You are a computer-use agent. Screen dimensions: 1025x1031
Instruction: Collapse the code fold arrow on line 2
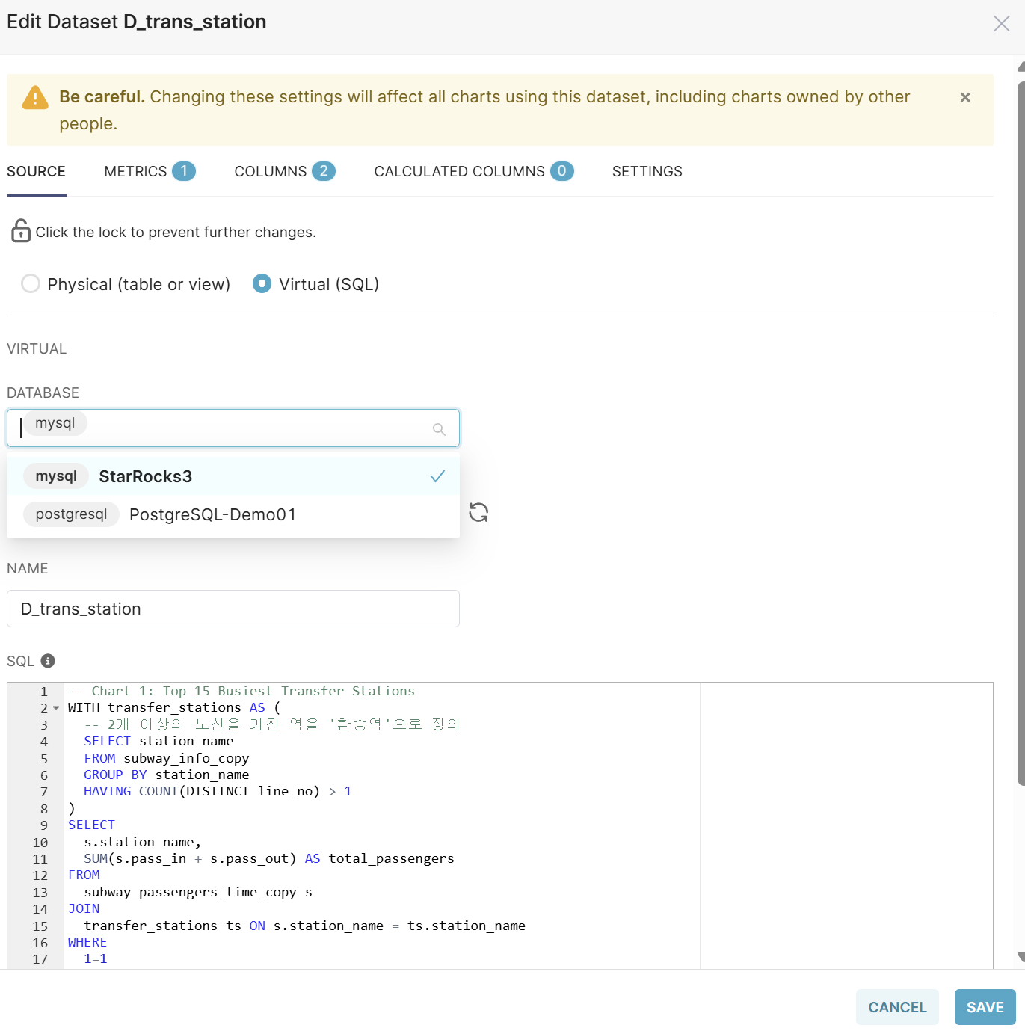[56, 708]
